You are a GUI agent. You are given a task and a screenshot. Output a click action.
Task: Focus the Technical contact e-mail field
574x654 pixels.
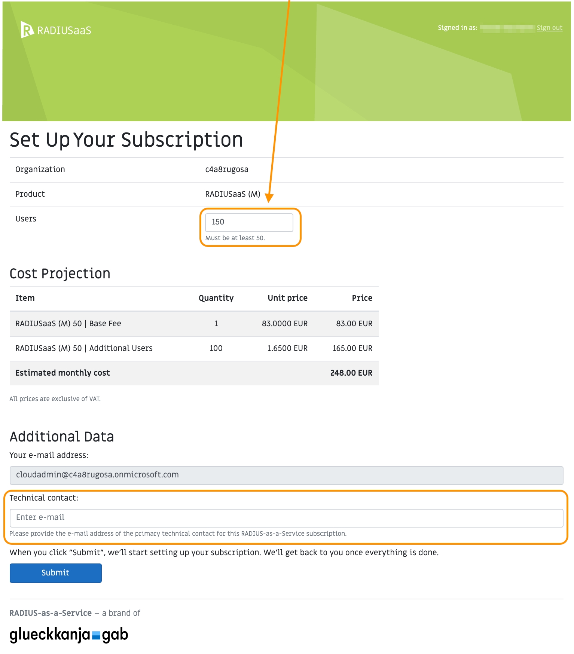pos(286,518)
